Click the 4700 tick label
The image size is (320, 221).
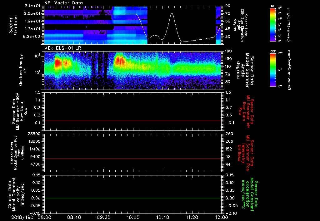point(36,164)
